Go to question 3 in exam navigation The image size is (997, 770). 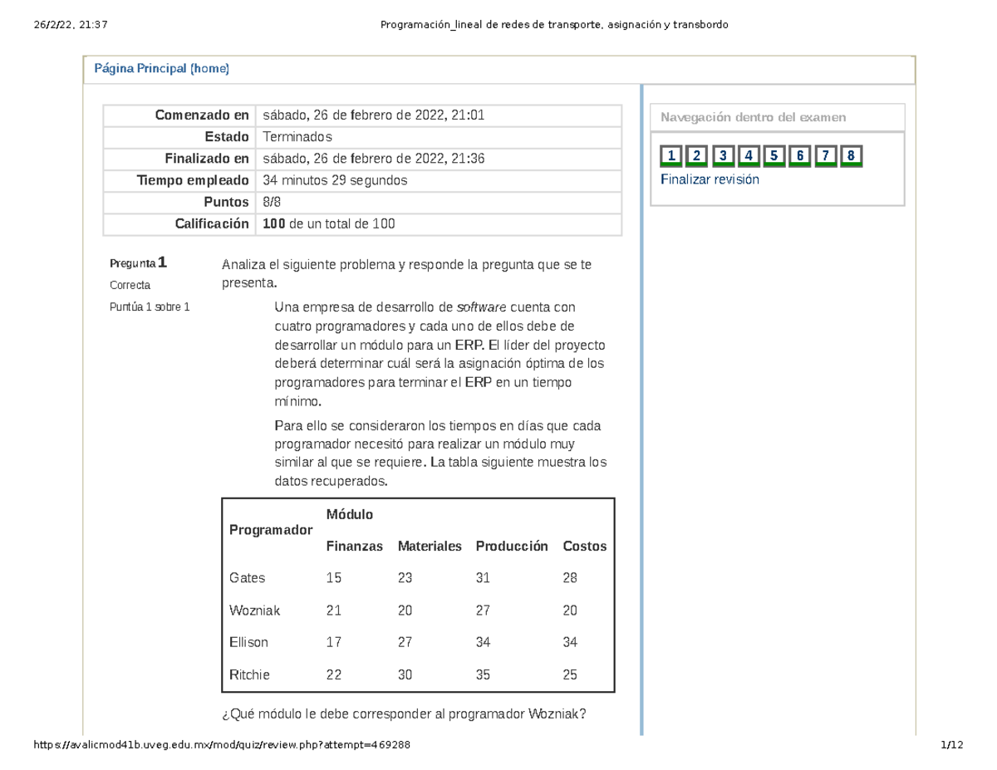[723, 156]
